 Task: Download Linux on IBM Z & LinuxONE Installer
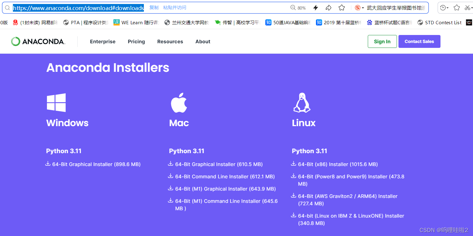pos(351,219)
